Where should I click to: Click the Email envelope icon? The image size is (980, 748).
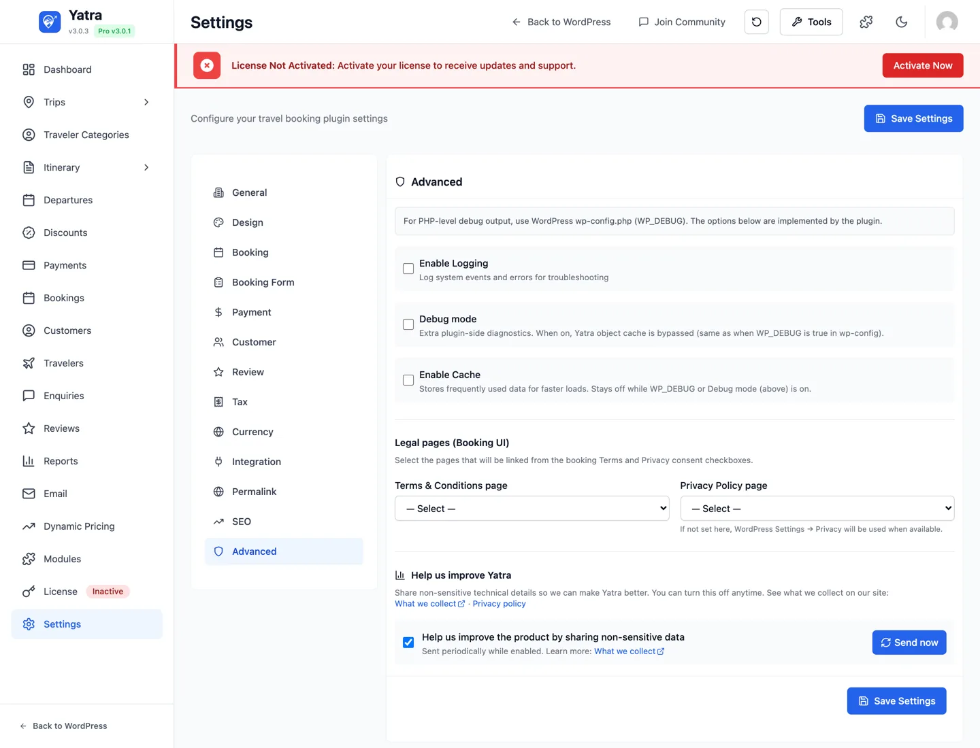tap(29, 494)
